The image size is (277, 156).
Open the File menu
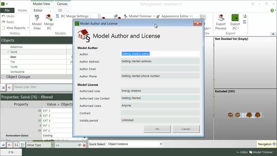pos(7,10)
